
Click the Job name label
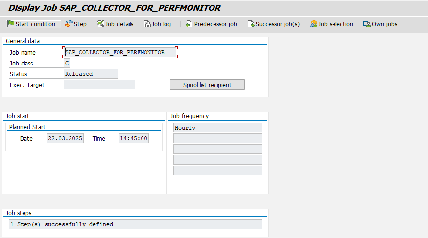(x=23, y=53)
